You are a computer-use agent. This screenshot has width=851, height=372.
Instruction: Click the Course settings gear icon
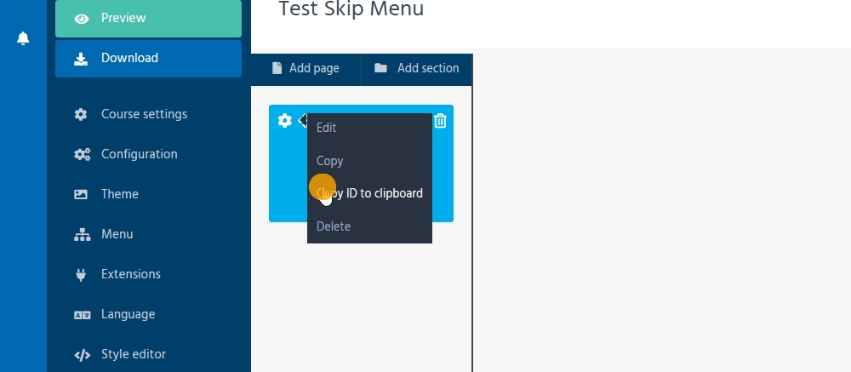[x=81, y=114]
